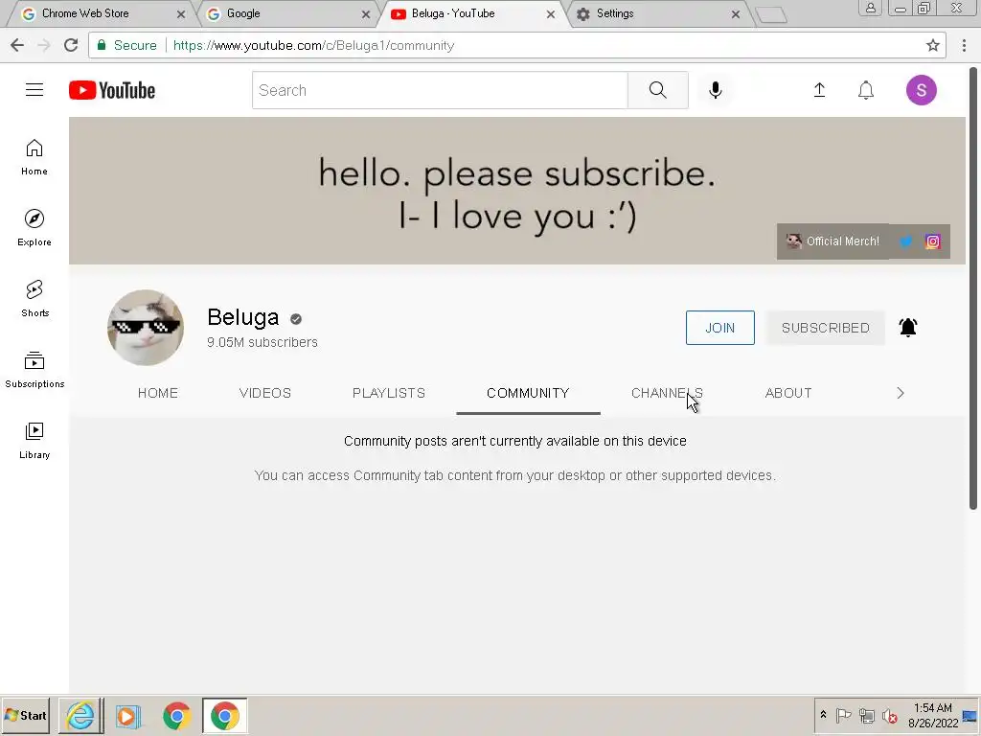The height and width of the screenshot is (736, 981).
Task: Click the Twitter icon on channel banner
Action: (x=905, y=241)
